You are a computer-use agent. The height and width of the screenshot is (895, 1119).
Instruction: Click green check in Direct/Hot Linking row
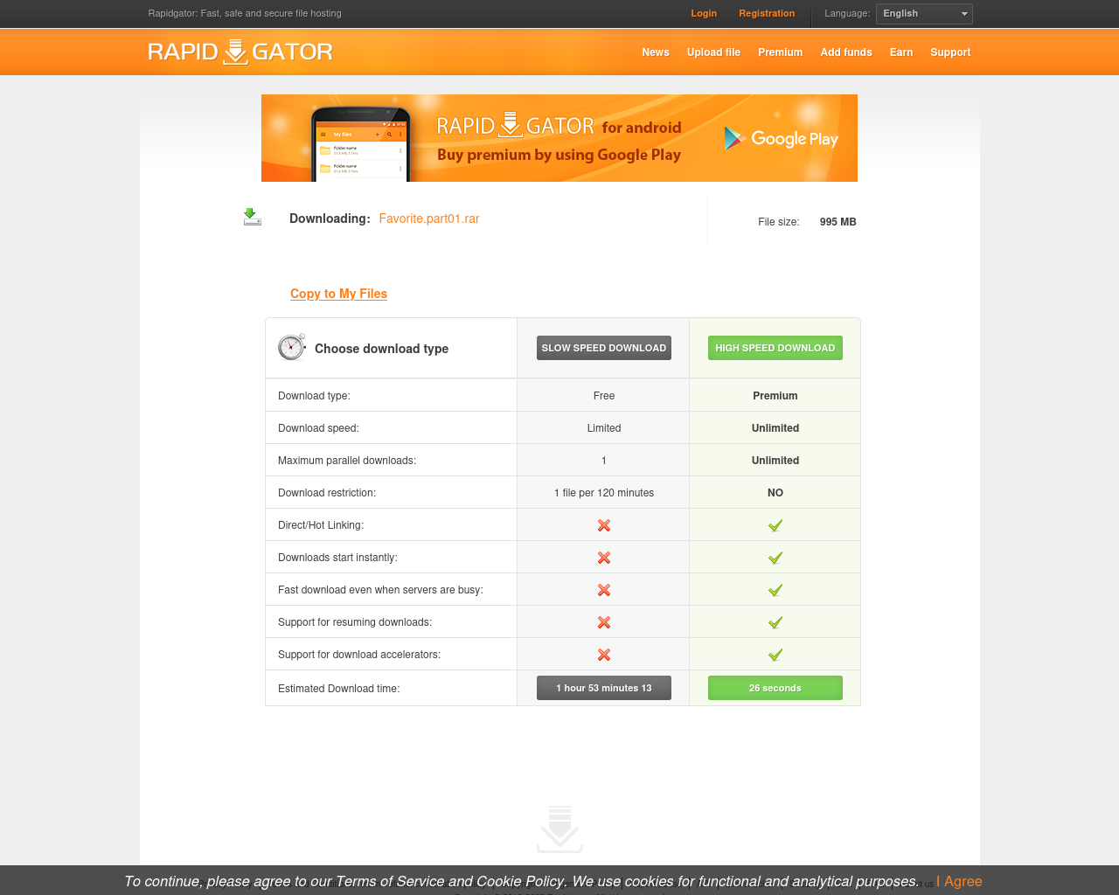[775, 525]
